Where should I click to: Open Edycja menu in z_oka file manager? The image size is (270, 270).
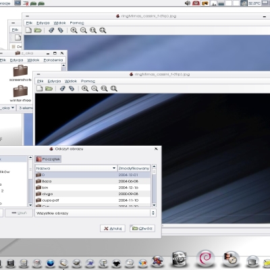coord(16,60)
